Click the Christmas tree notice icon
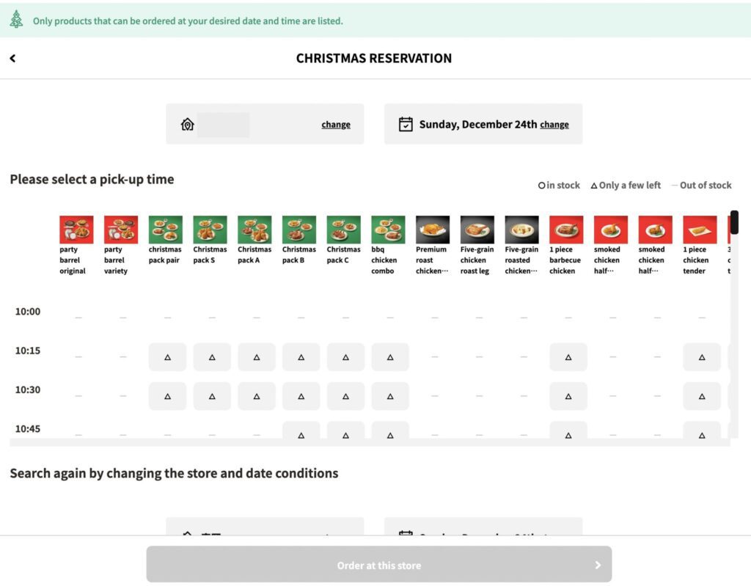This screenshot has width=751, height=586. pyautogui.click(x=16, y=20)
